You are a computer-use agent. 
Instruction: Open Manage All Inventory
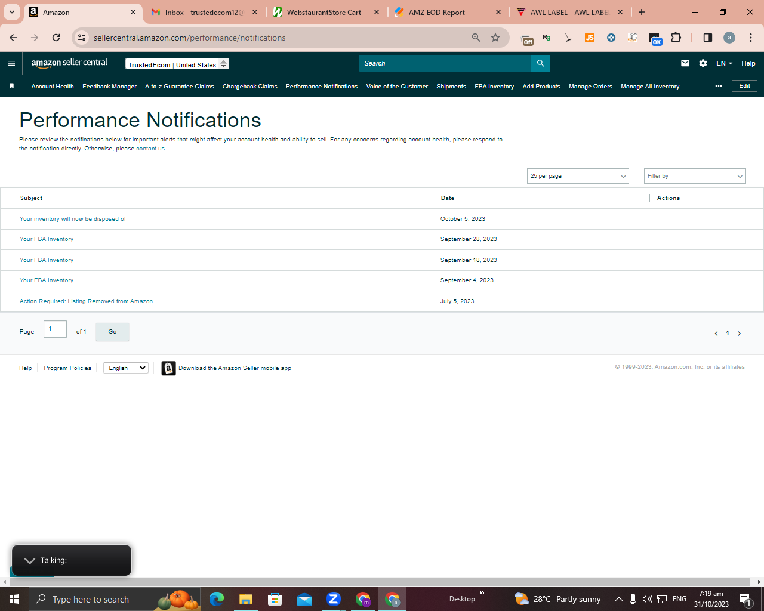650,87
